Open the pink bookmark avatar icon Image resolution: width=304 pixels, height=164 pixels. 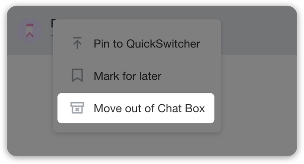[x=30, y=31]
